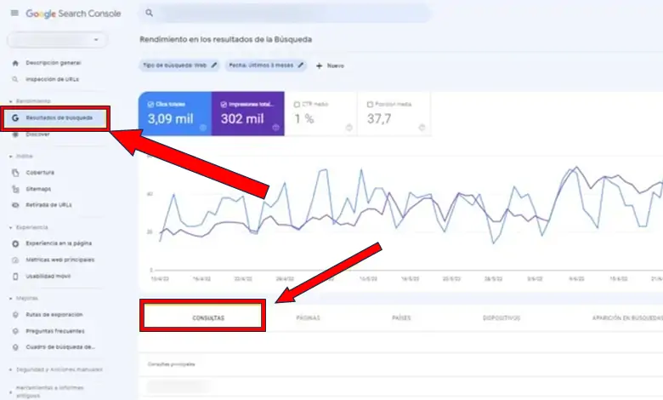Open Usabilidad móvil report
The height and width of the screenshot is (400, 663).
click(48, 276)
